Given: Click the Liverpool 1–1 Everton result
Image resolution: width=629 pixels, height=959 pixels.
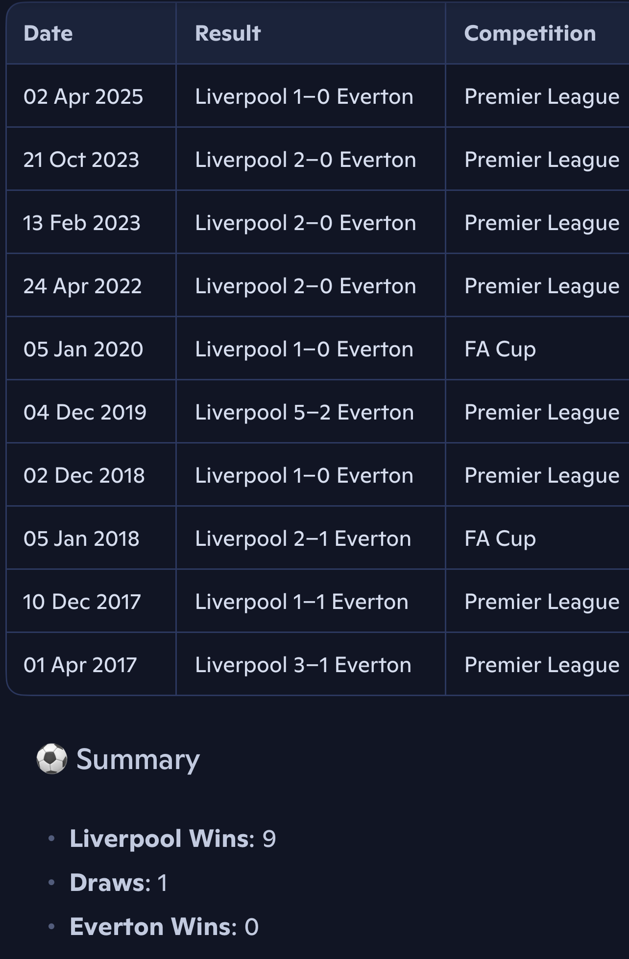Looking at the screenshot, I should pos(302,602).
